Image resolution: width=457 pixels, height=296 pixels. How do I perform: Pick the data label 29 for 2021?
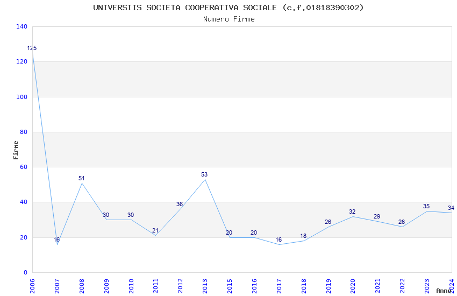coord(377,217)
